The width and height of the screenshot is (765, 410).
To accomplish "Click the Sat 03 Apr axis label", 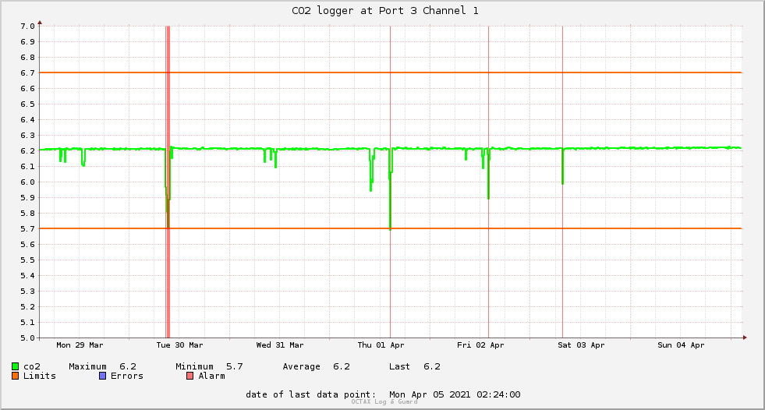I will (x=581, y=345).
